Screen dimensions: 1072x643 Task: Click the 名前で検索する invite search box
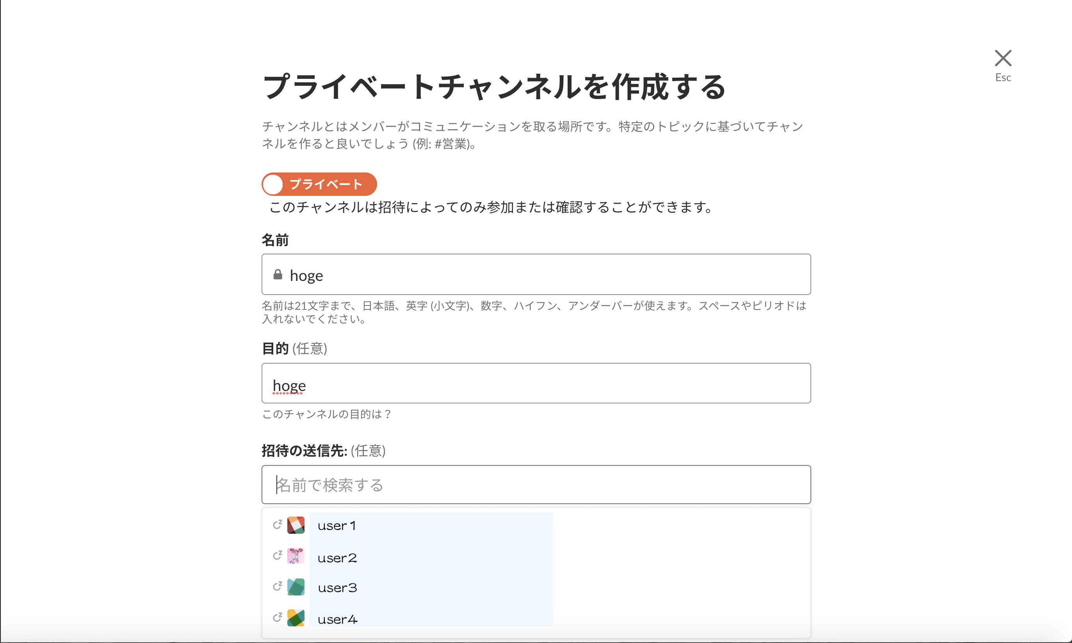pyautogui.click(x=536, y=485)
